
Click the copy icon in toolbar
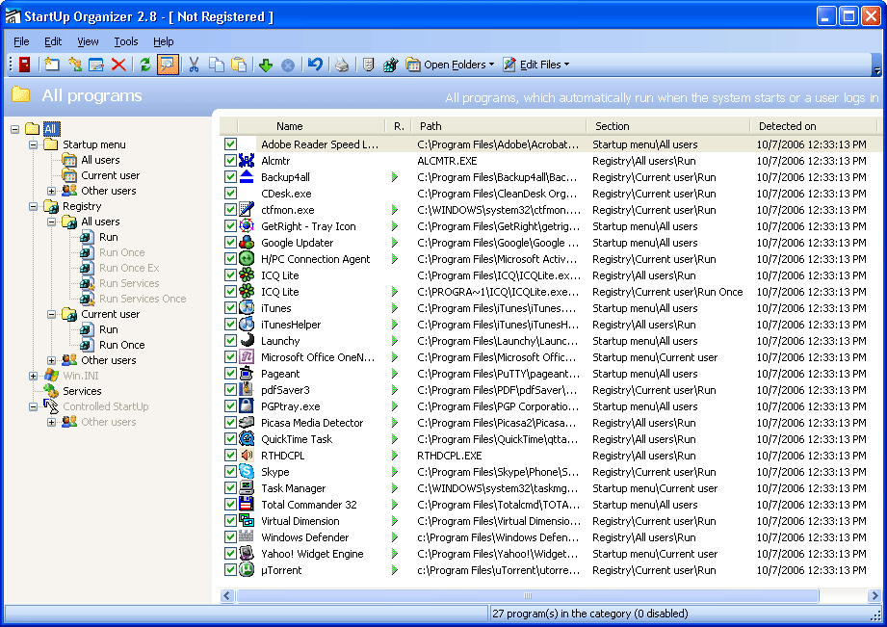217,65
